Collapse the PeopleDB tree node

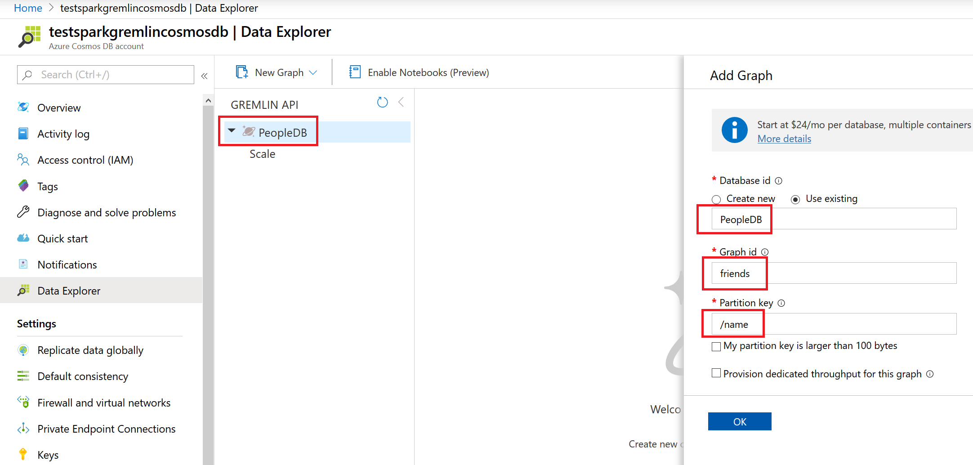(232, 131)
